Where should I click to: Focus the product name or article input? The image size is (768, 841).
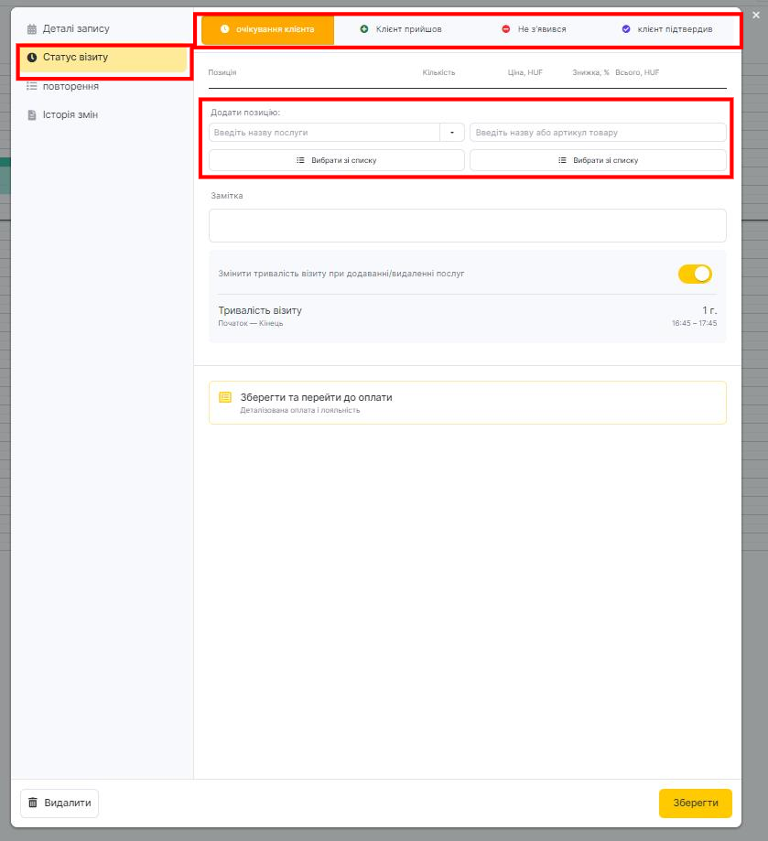pyautogui.click(x=598, y=133)
